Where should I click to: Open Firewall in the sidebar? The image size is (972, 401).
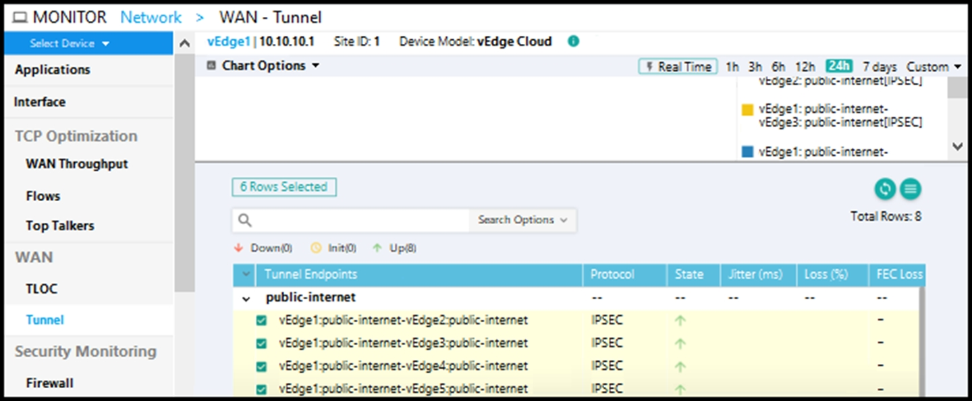pyautogui.click(x=50, y=383)
